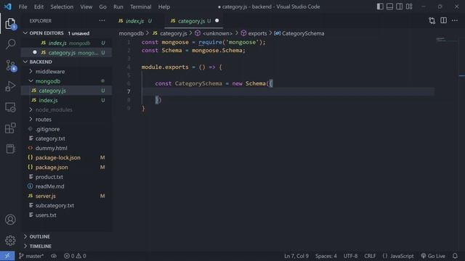The height and width of the screenshot is (261, 465).
Task: Open the Explorer view in activity bar
Action: pos(10,24)
